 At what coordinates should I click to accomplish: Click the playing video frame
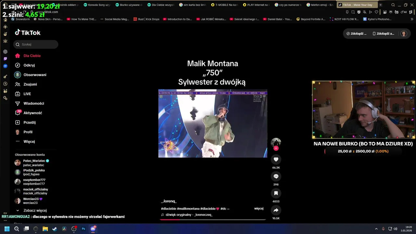pyautogui.click(x=213, y=123)
